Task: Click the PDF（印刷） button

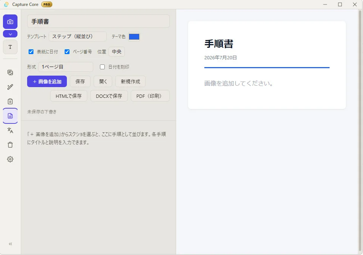Action: 150,96
